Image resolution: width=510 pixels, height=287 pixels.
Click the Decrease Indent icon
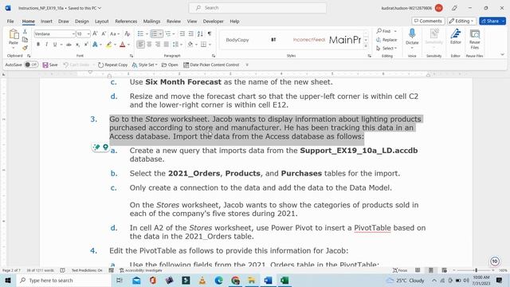(182, 33)
